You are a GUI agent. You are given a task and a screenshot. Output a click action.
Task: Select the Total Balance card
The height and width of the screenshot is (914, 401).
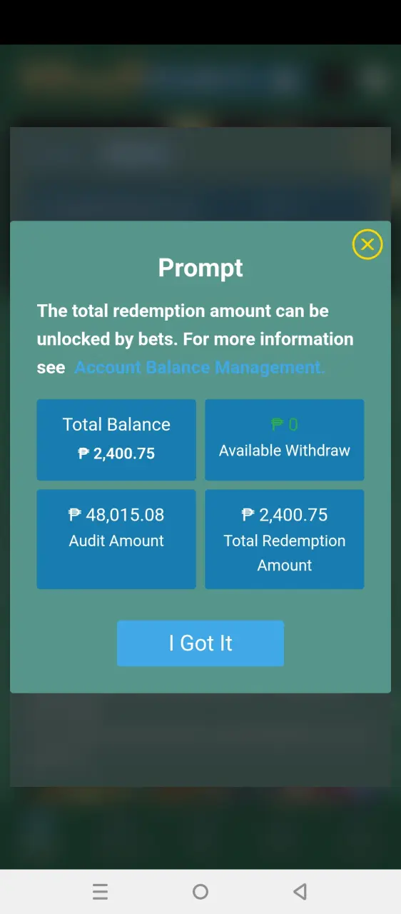pos(116,439)
